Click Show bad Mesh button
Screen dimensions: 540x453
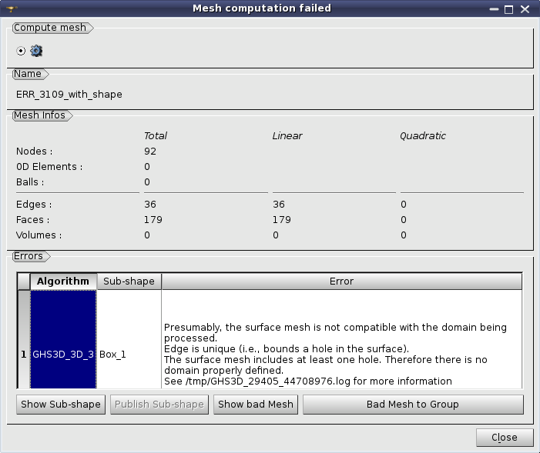coord(256,404)
